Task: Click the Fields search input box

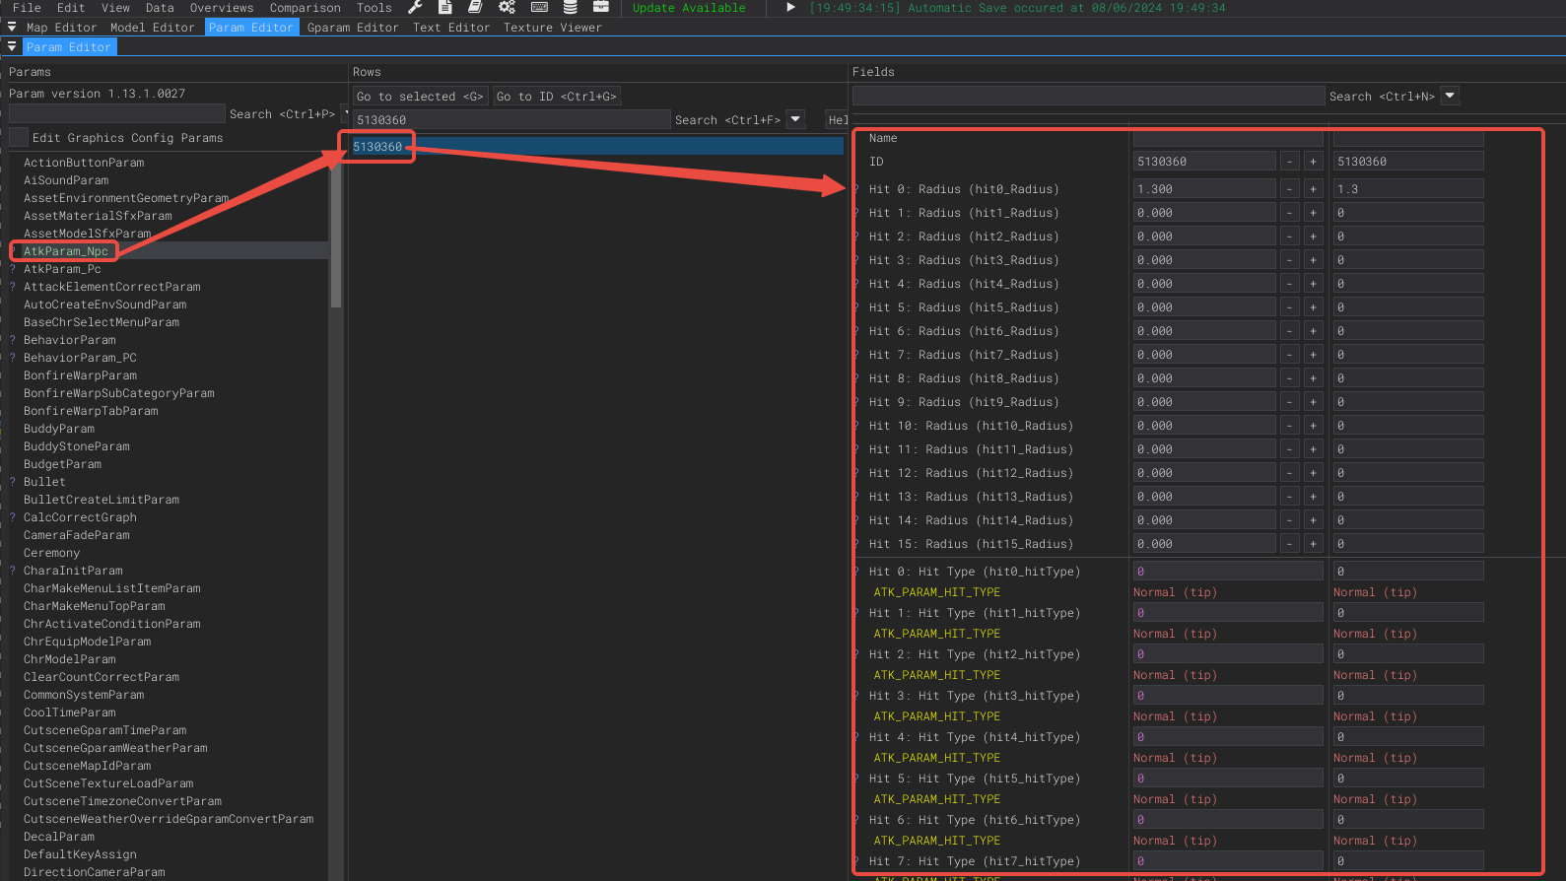Action: (1088, 96)
